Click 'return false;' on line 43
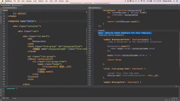 (x=114, y=60)
